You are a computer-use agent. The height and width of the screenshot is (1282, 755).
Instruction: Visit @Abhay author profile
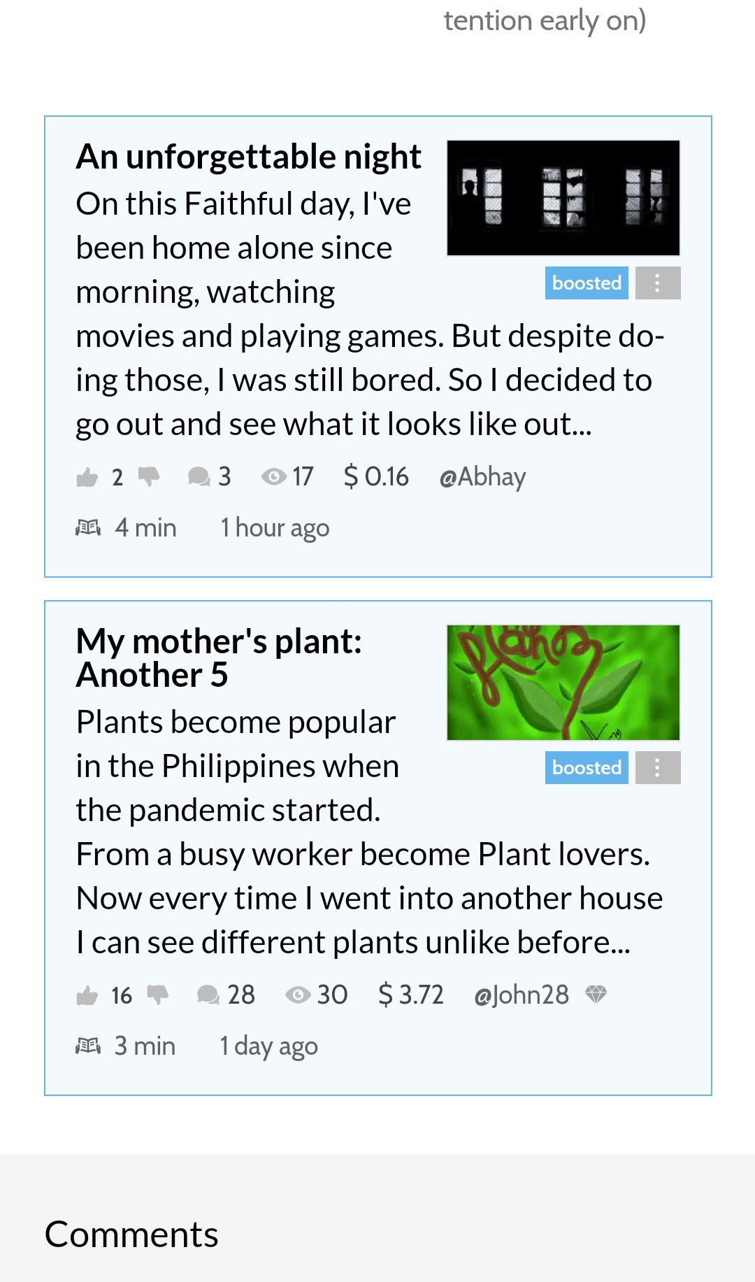[x=482, y=477]
